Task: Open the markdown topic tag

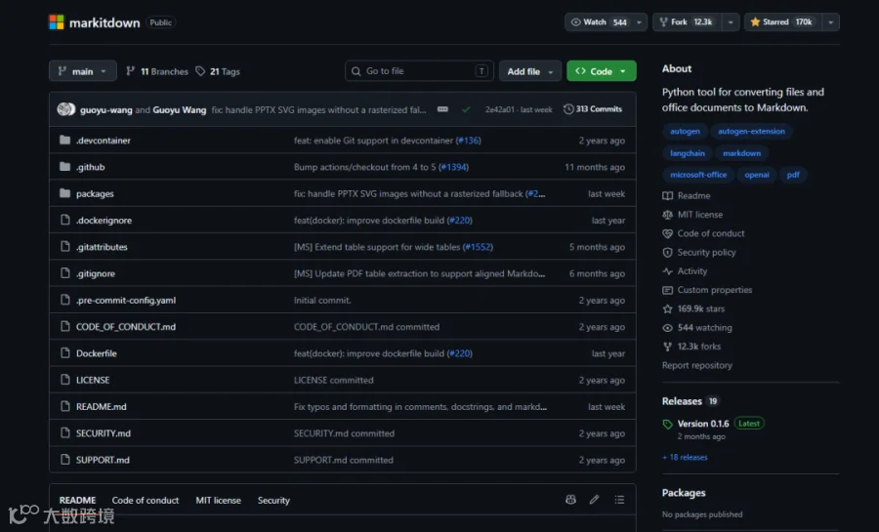Action: (741, 153)
